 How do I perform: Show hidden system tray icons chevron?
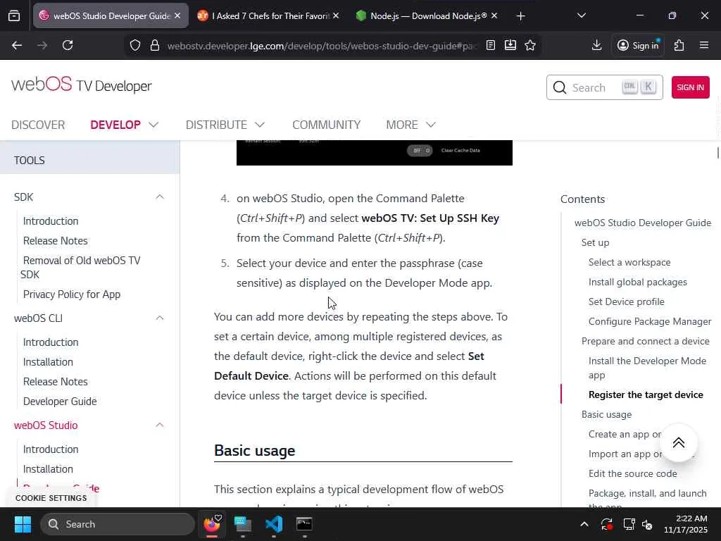(584, 524)
